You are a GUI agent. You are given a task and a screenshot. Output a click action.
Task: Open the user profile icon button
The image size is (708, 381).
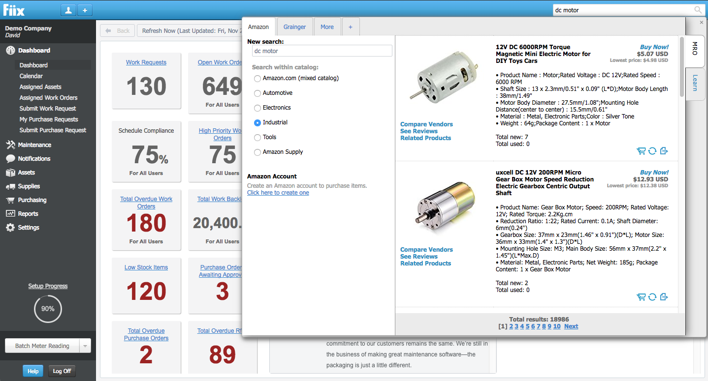click(x=68, y=10)
